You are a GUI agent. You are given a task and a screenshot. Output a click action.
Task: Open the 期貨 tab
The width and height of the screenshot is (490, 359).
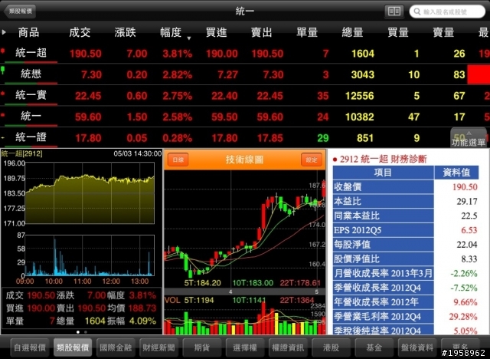coord(202,347)
